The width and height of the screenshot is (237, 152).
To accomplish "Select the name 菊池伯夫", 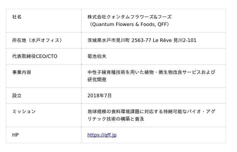I will point(97,56).
